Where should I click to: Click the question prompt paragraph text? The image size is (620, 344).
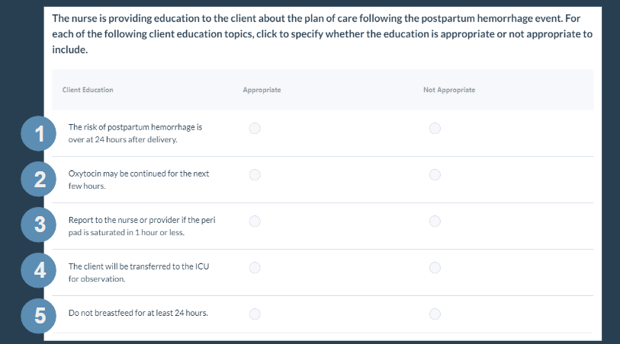[x=323, y=34]
